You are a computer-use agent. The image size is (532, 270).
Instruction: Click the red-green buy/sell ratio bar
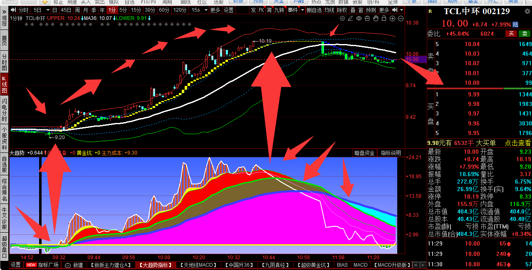coord(479,88)
